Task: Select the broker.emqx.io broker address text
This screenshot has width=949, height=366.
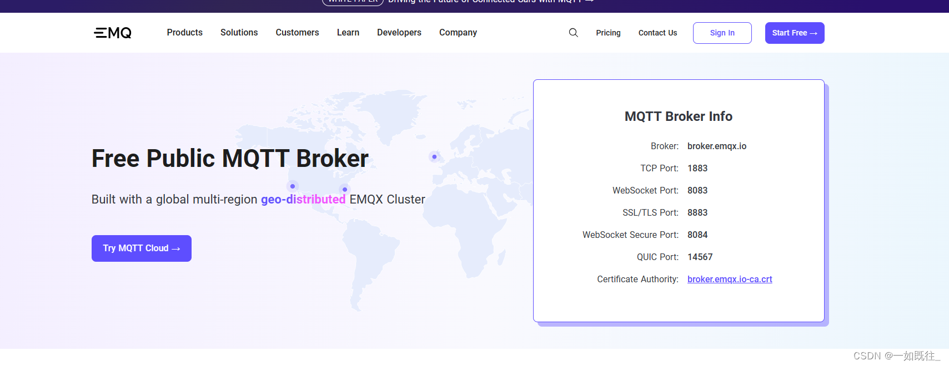Action: [717, 146]
